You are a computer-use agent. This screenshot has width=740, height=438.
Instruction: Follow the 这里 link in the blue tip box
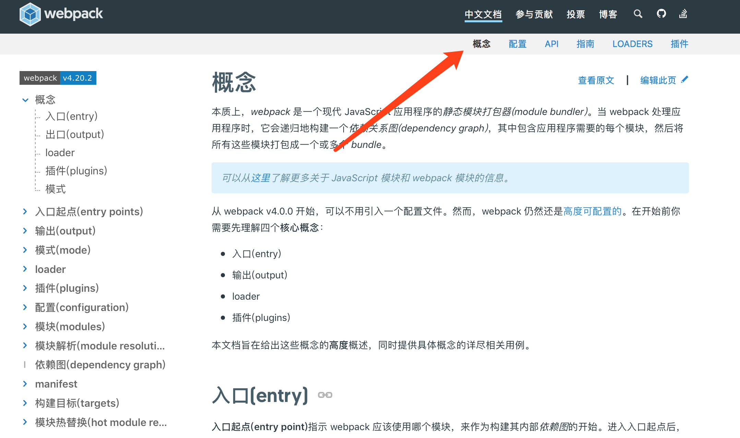[261, 178]
